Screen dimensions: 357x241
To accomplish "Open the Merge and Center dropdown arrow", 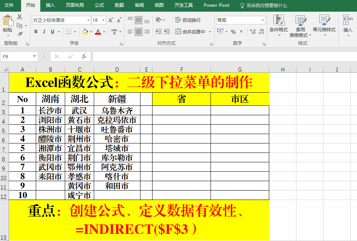I will tap(210, 32).
